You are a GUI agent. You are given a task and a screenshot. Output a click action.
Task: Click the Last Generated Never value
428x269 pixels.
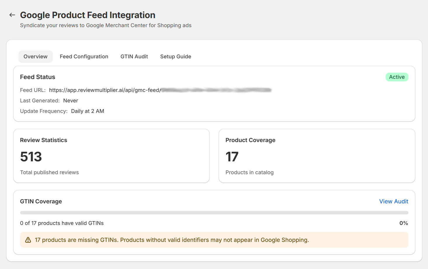coord(71,100)
